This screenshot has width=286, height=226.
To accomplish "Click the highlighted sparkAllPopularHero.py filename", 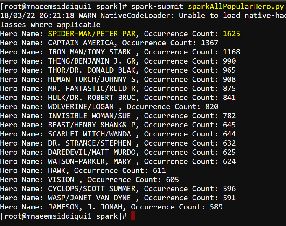I will pyautogui.click(x=236, y=7).
